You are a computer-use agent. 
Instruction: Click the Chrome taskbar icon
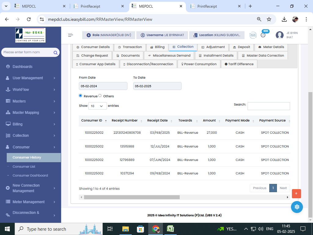point(156,229)
